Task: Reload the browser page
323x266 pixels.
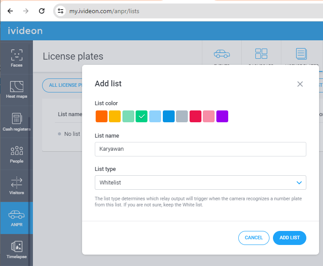Action: 42,11
